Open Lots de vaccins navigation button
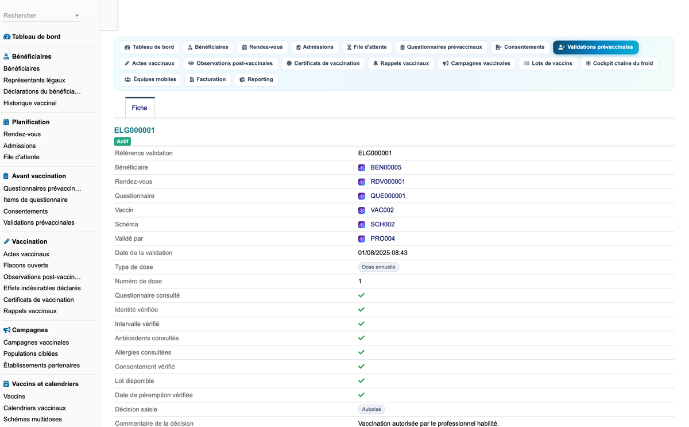689x427 pixels. [x=548, y=63]
